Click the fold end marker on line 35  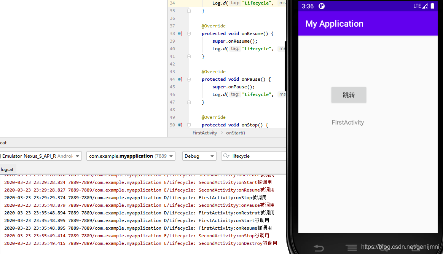pyautogui.click(x=189, y=11)
